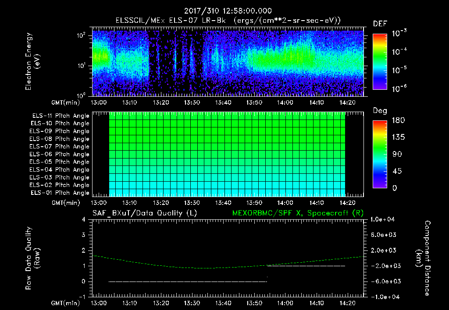Click the ELS-03 Pitch Angle row label

60,177
